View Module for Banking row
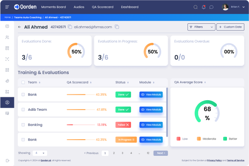The width and height of the screenshot is (249, 166). click(151, 125)
